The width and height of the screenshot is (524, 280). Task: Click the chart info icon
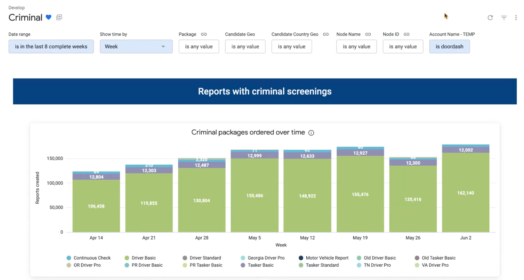click(311, 133)
